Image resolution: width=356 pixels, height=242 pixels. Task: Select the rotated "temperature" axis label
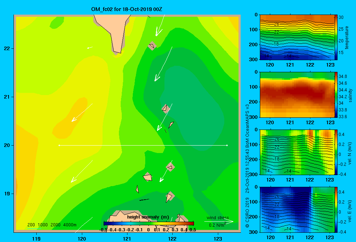347,37
